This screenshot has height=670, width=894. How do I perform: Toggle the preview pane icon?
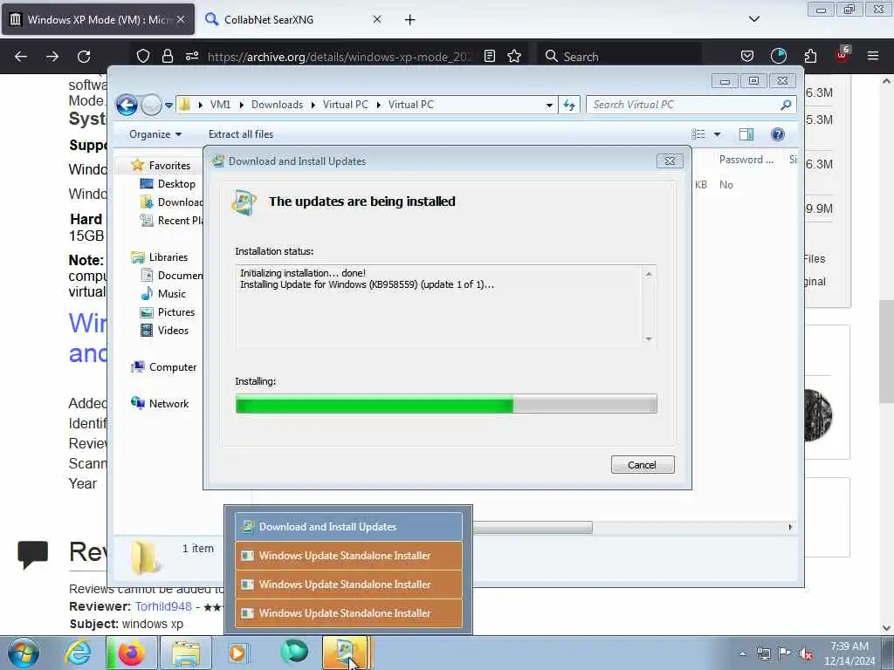[x=746, y=134]
